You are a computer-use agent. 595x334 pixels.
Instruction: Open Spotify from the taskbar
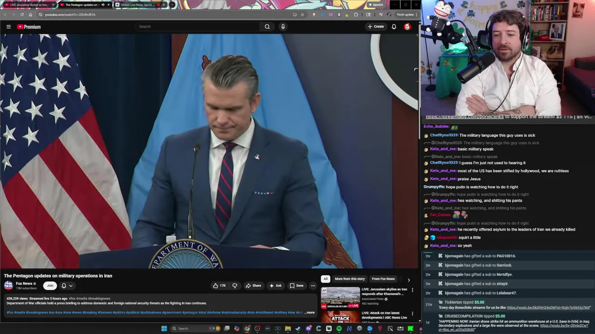(339, 328)
